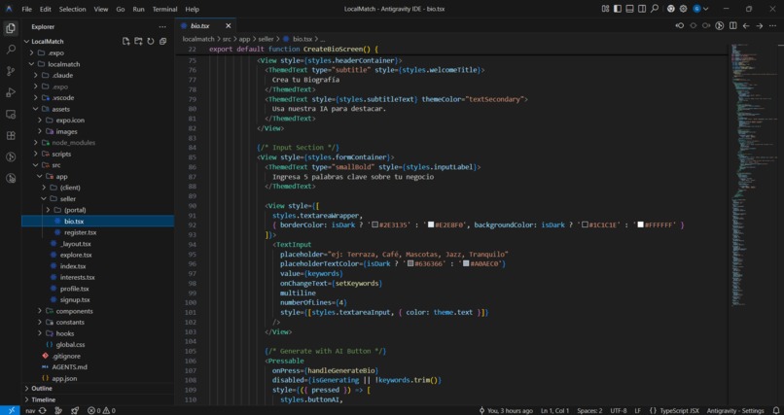Navigate forward with right arrow
The width and height of the screenshot is (784, 415).
760,26
